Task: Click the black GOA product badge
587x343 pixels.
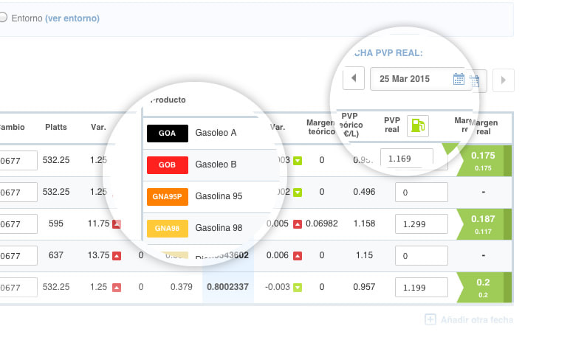Action: click(166, 133)
